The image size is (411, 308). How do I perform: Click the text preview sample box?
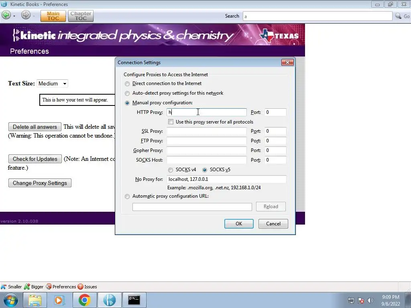(77, 100)
